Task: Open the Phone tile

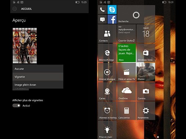Action: 102,10
